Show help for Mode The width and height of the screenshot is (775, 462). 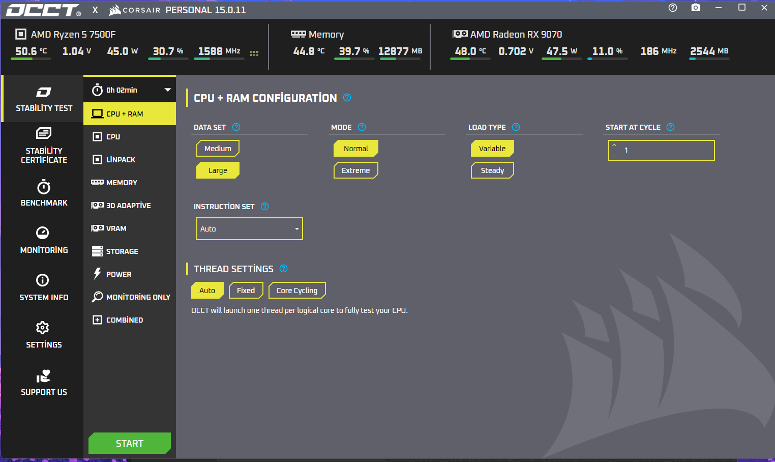362,127
